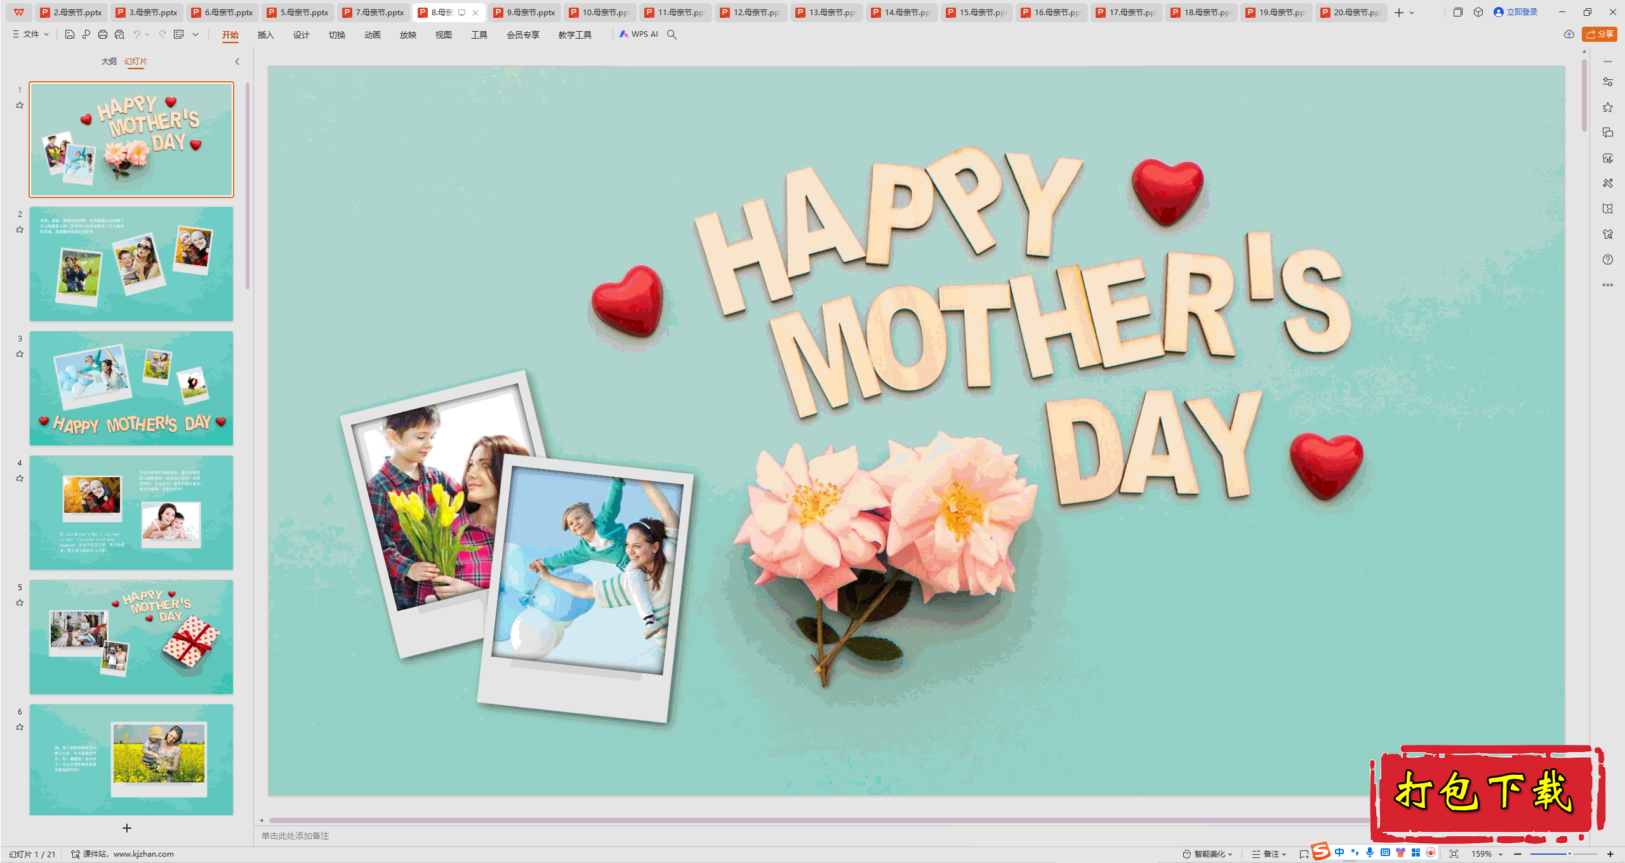Click the cube skin icon in title bar

(1478, 12)
